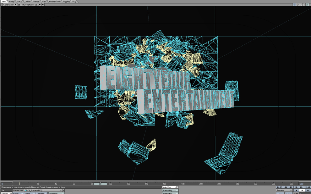Play animation in reverse

coord(296,191)
